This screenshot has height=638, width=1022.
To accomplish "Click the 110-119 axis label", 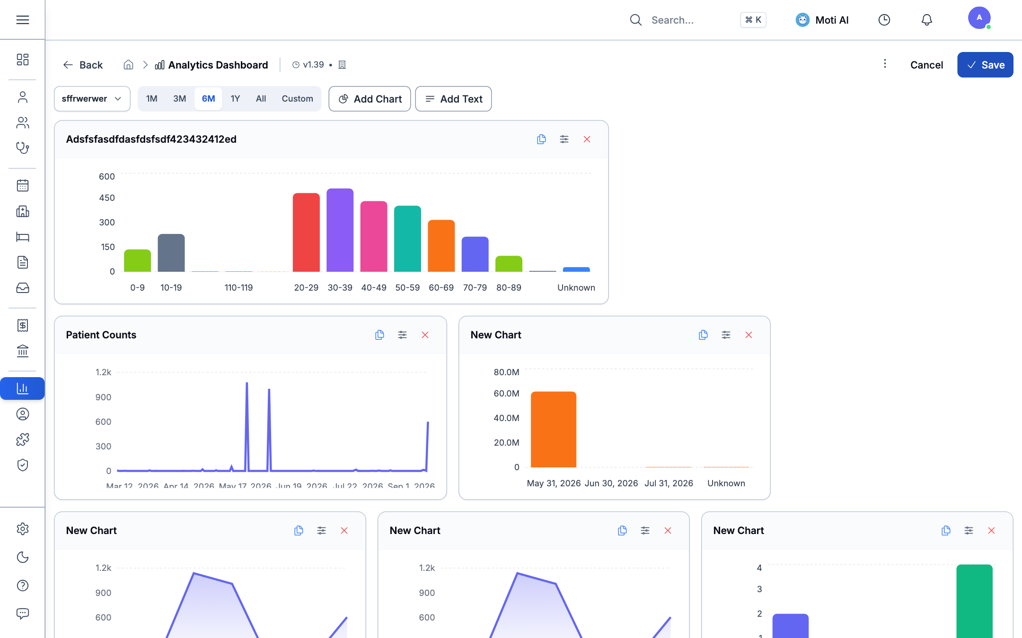I will pos(238,287).
